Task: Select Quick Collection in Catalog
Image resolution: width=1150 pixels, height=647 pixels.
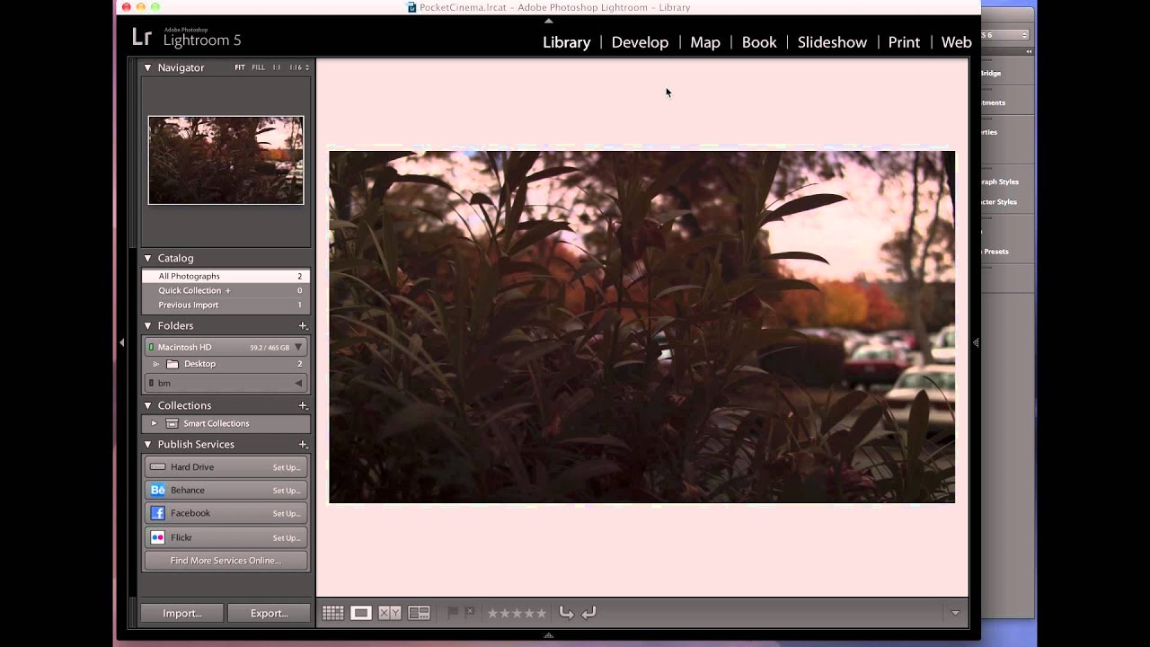Action: [226, 290]
